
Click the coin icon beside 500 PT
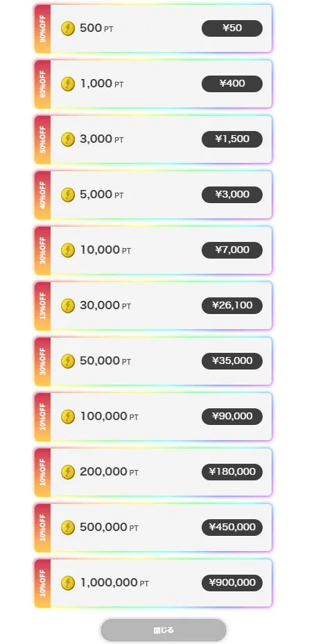(68, 28)
